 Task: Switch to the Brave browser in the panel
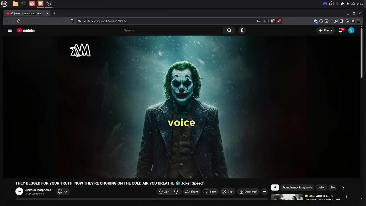[40, 4]
